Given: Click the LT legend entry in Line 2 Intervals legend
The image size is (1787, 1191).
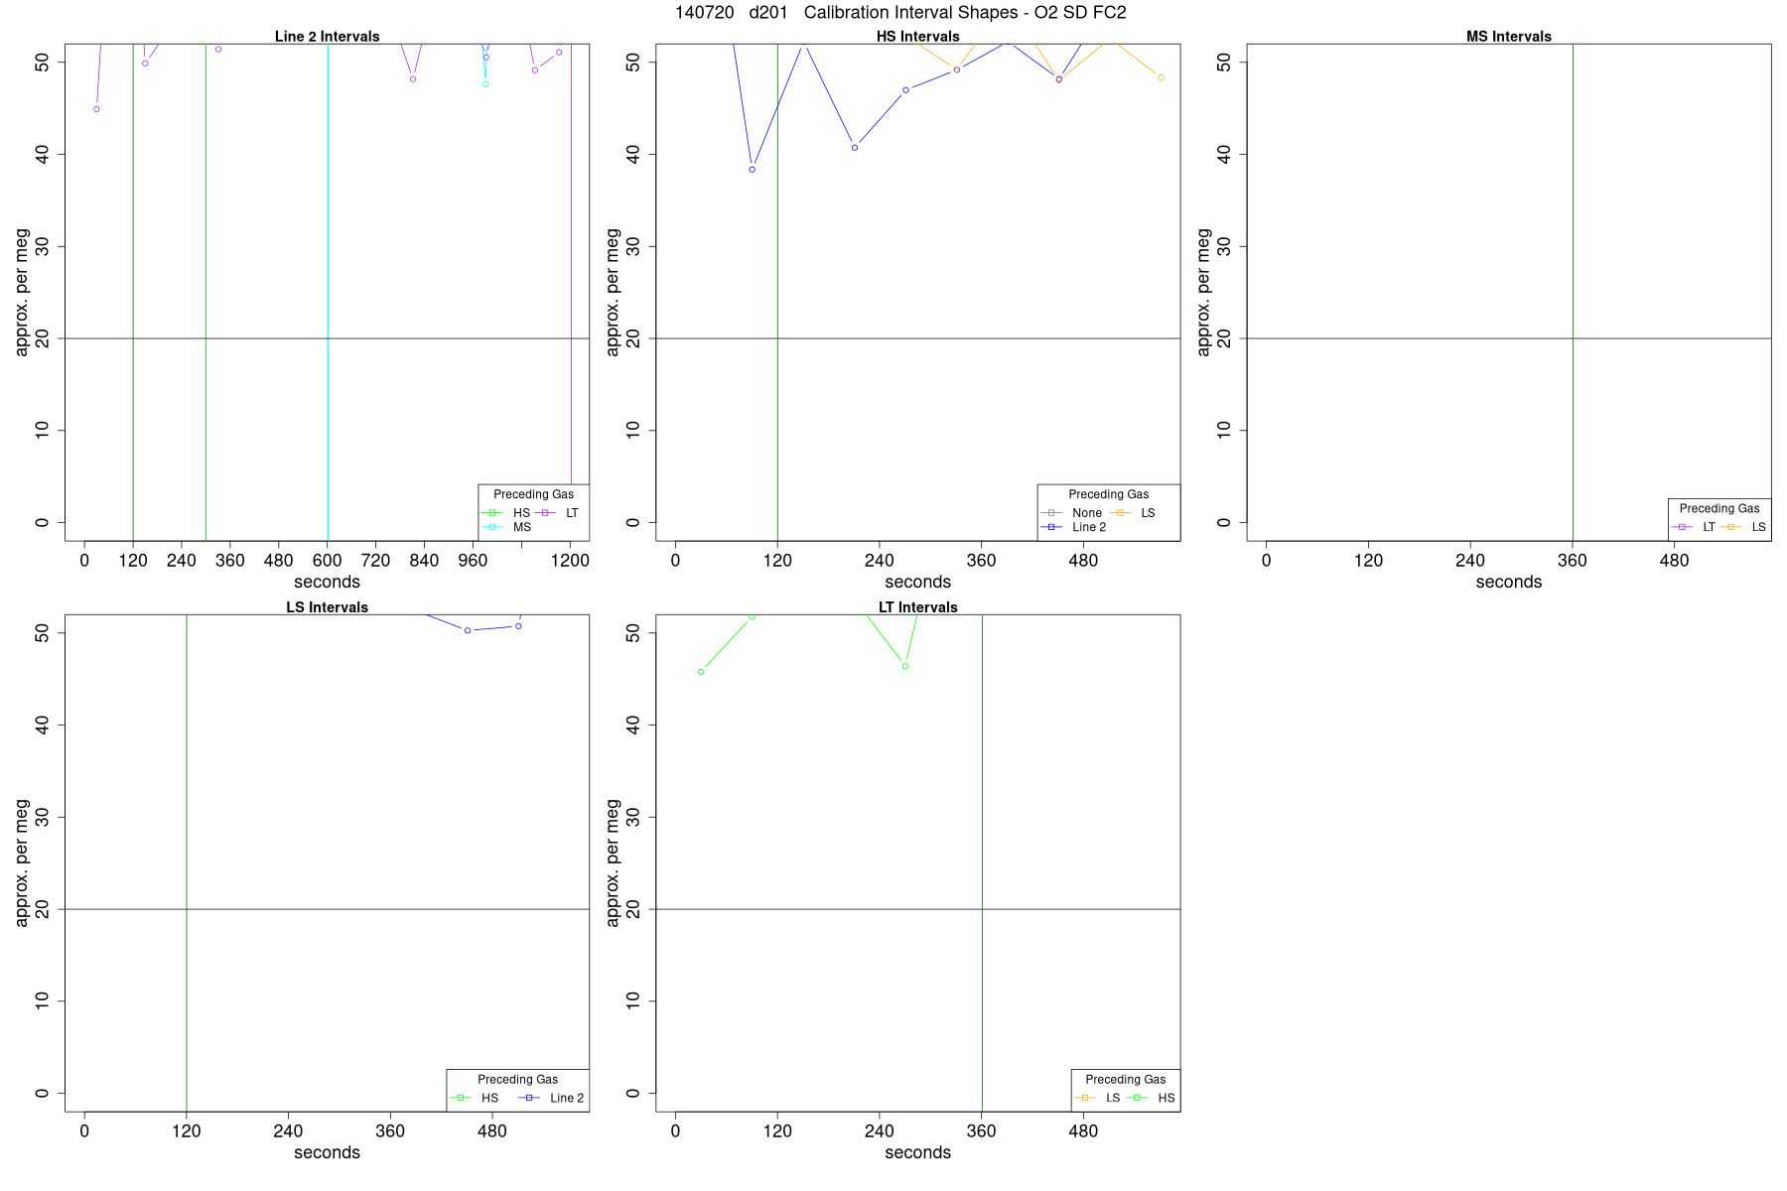Looking at the screenshot, I should point(558,513).
